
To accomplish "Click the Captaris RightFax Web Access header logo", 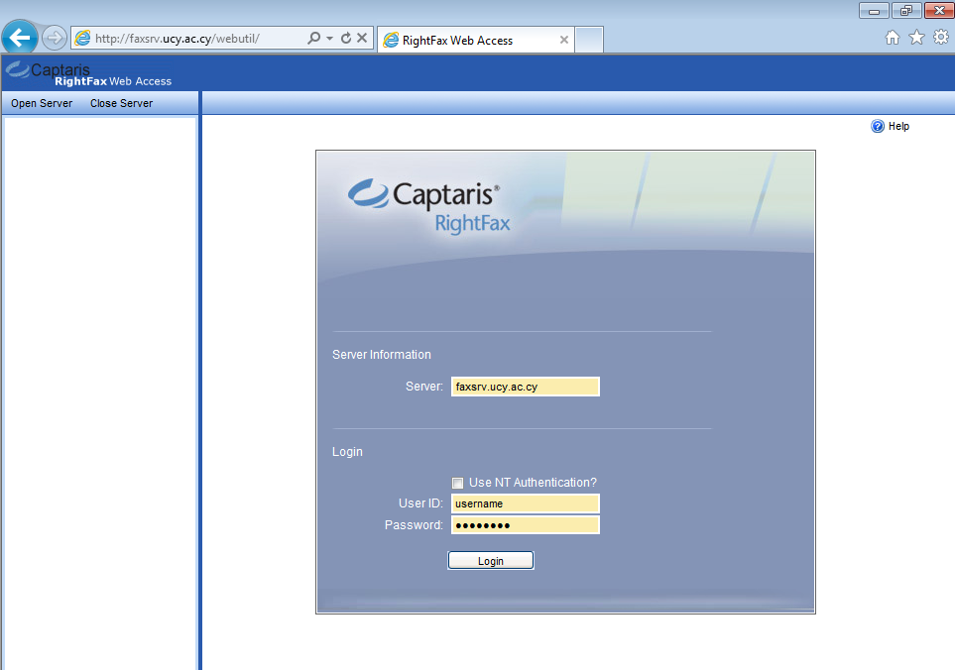I will [x=89, y=75].
